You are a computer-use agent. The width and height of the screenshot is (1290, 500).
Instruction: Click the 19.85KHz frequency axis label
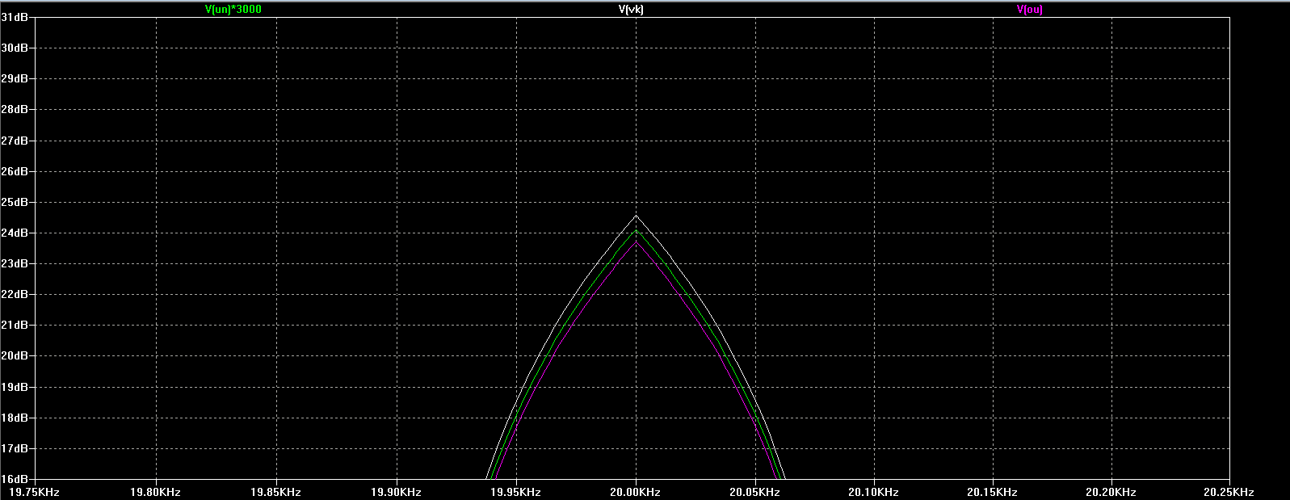pyautogui.click(x=275, y=492)
